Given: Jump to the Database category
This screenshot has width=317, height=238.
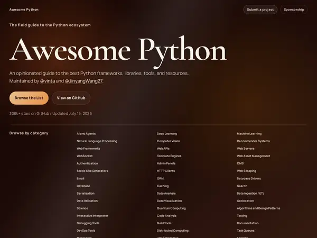Looking at the screenshot, I should click(x=83, y=186).
